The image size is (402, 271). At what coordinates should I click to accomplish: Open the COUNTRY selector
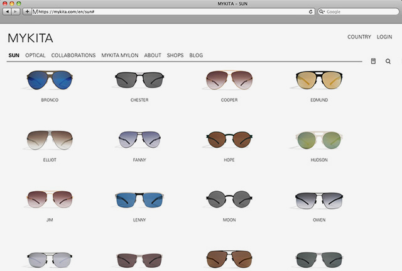pos(359,37)
